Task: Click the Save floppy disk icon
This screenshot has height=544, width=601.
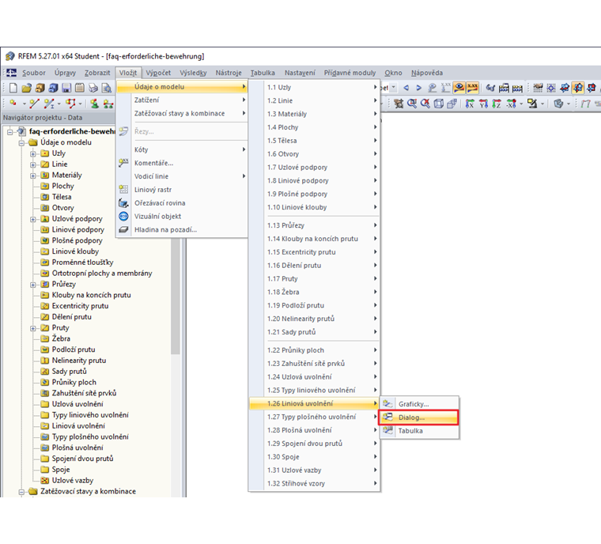Action: click(66, 88)
